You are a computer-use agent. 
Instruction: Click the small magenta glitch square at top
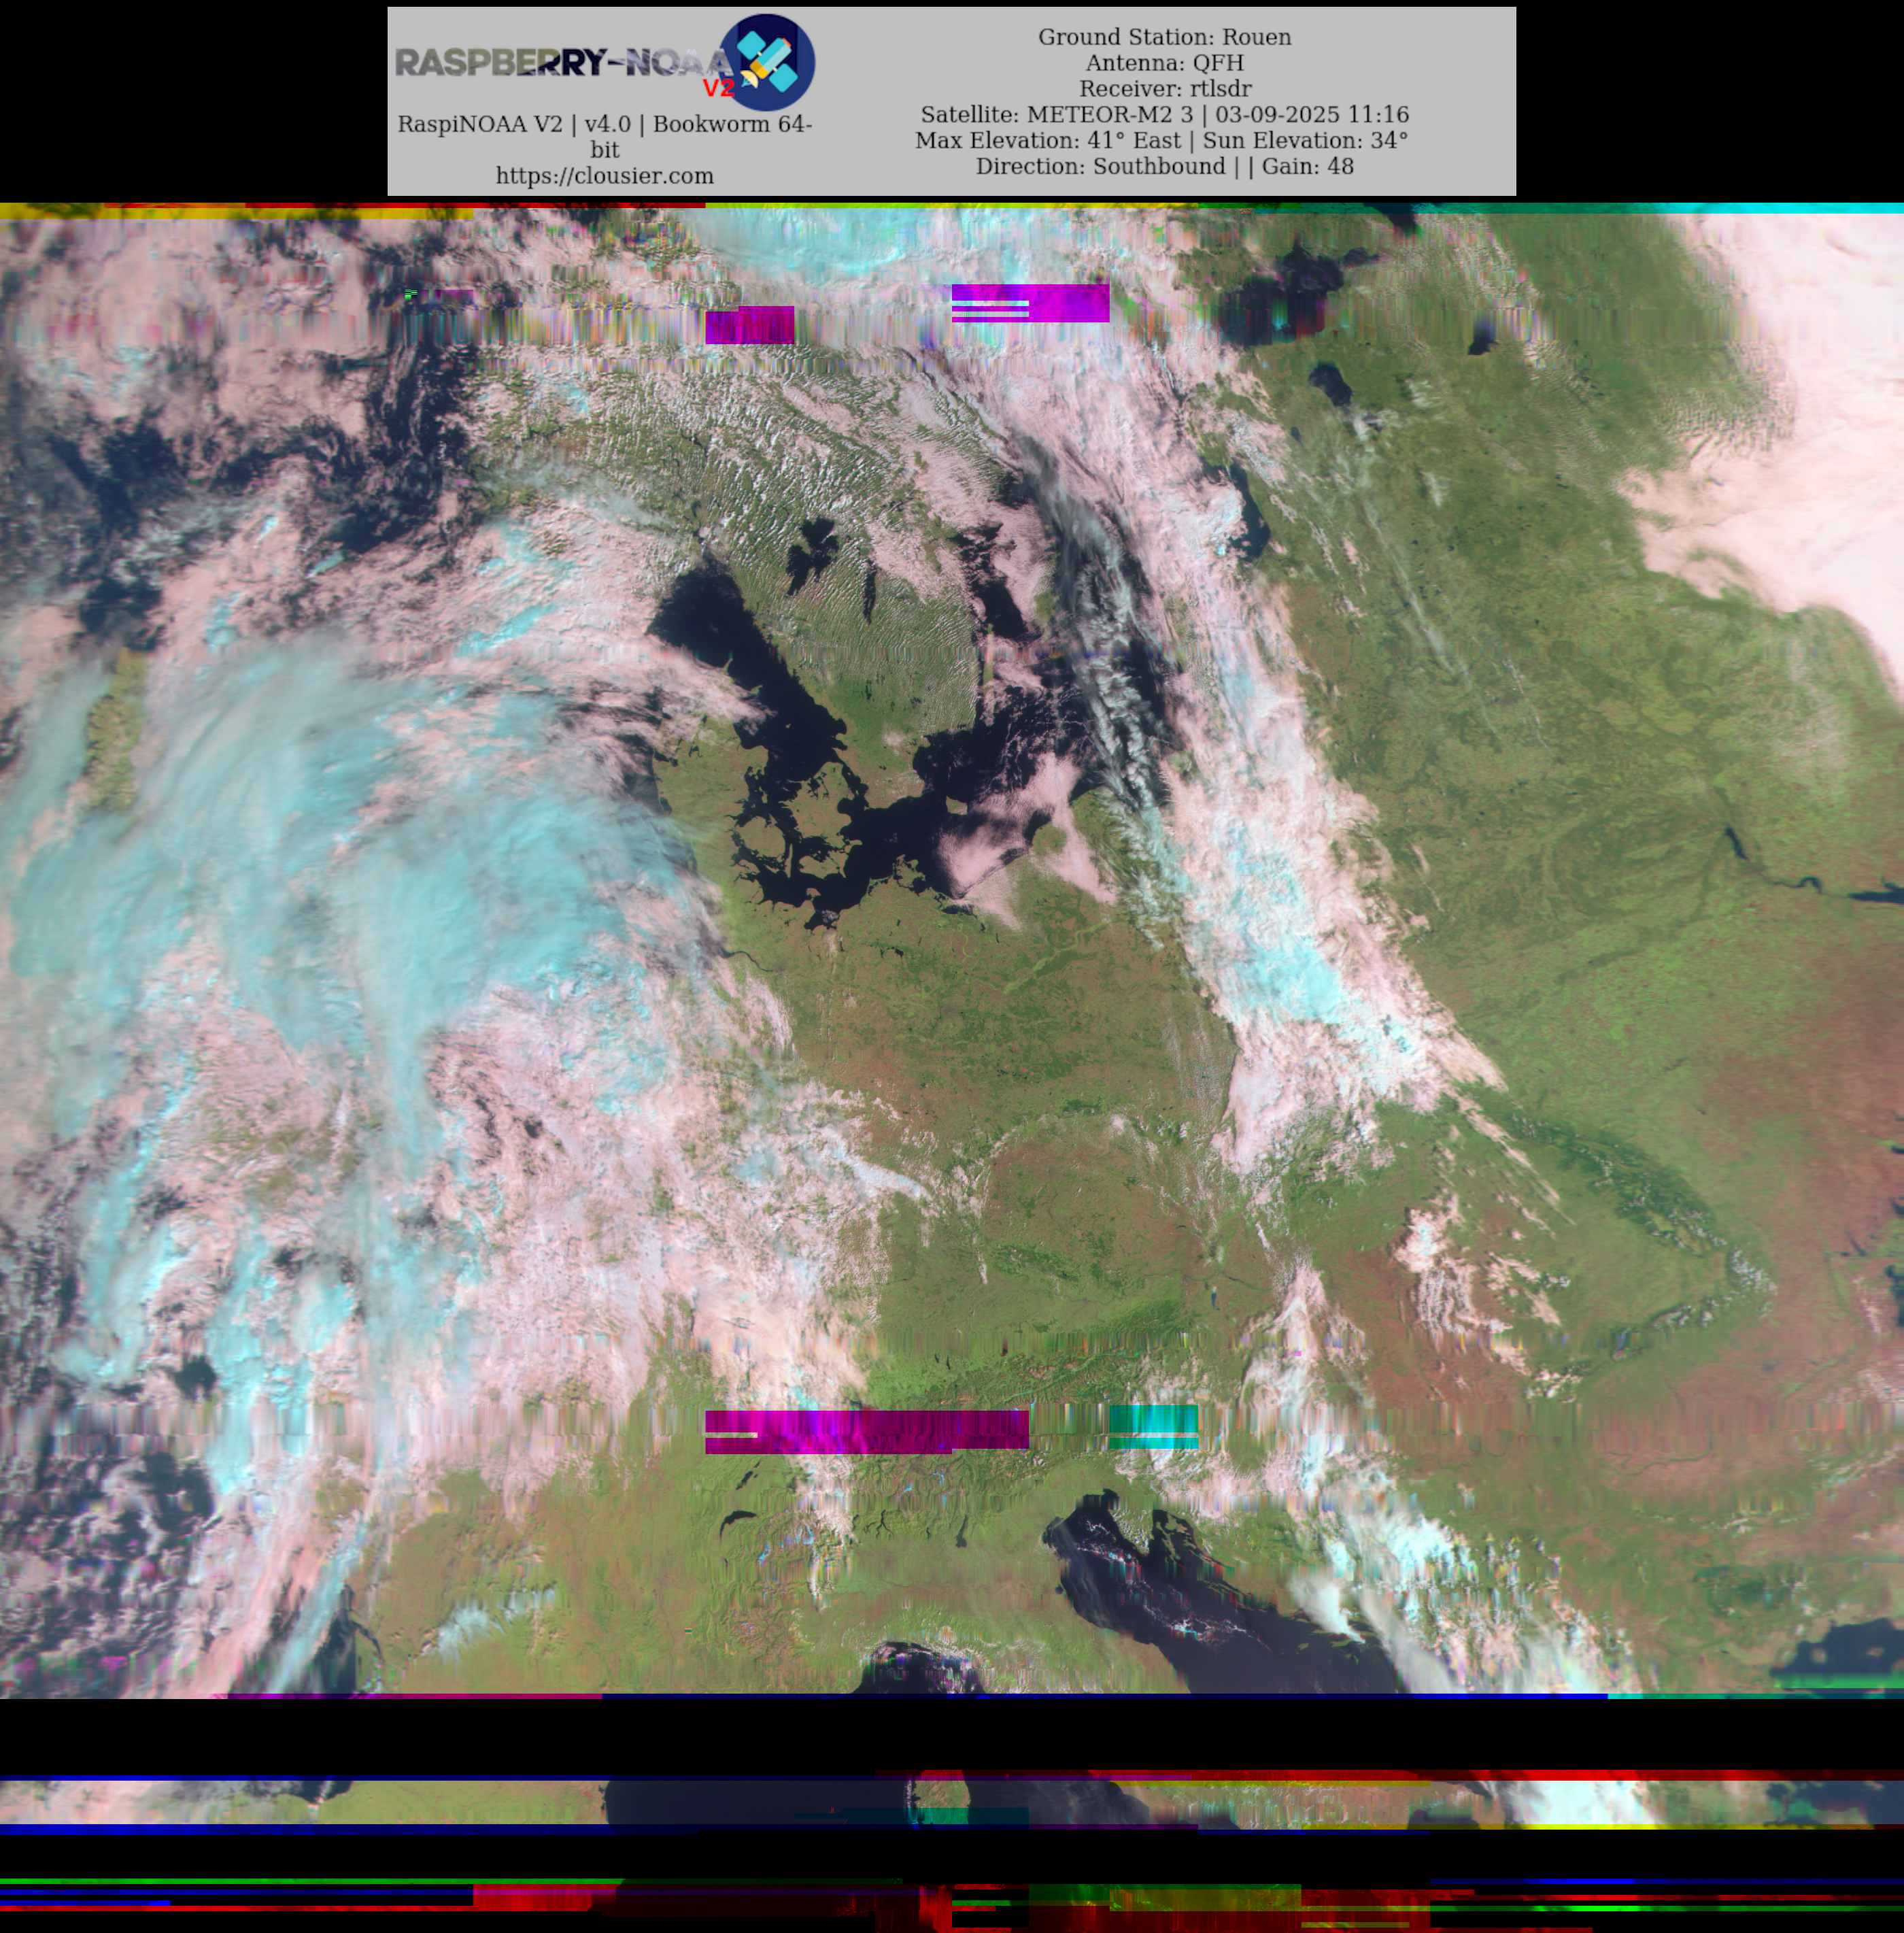pos(749,325)
